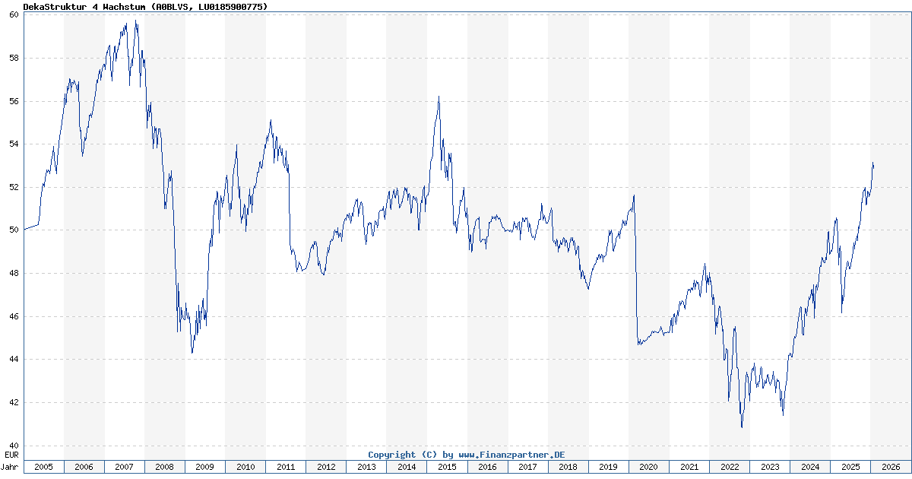The image size is (912, 479).
Task: Click the 2013 year label
Action: coord(366,467)
